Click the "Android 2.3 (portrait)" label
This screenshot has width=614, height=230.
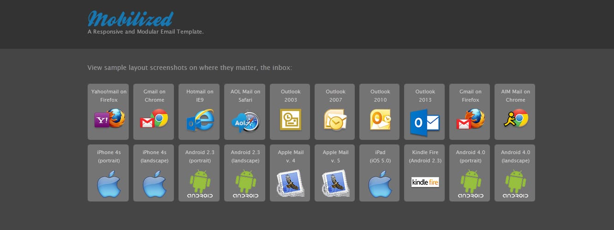200,156
